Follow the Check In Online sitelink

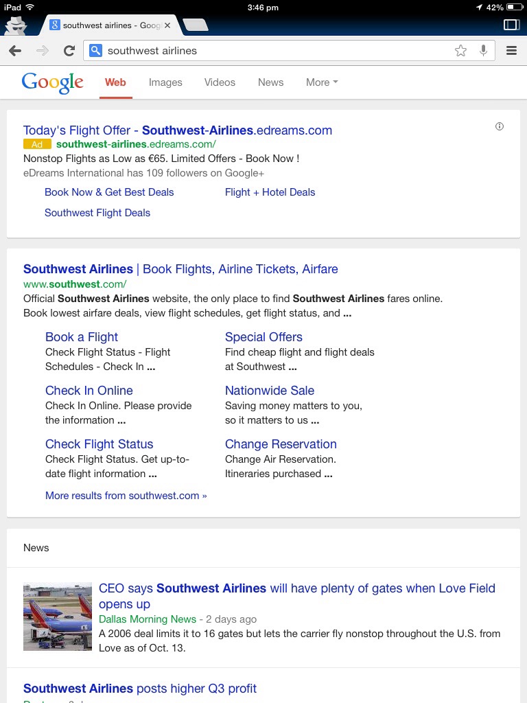89,391
